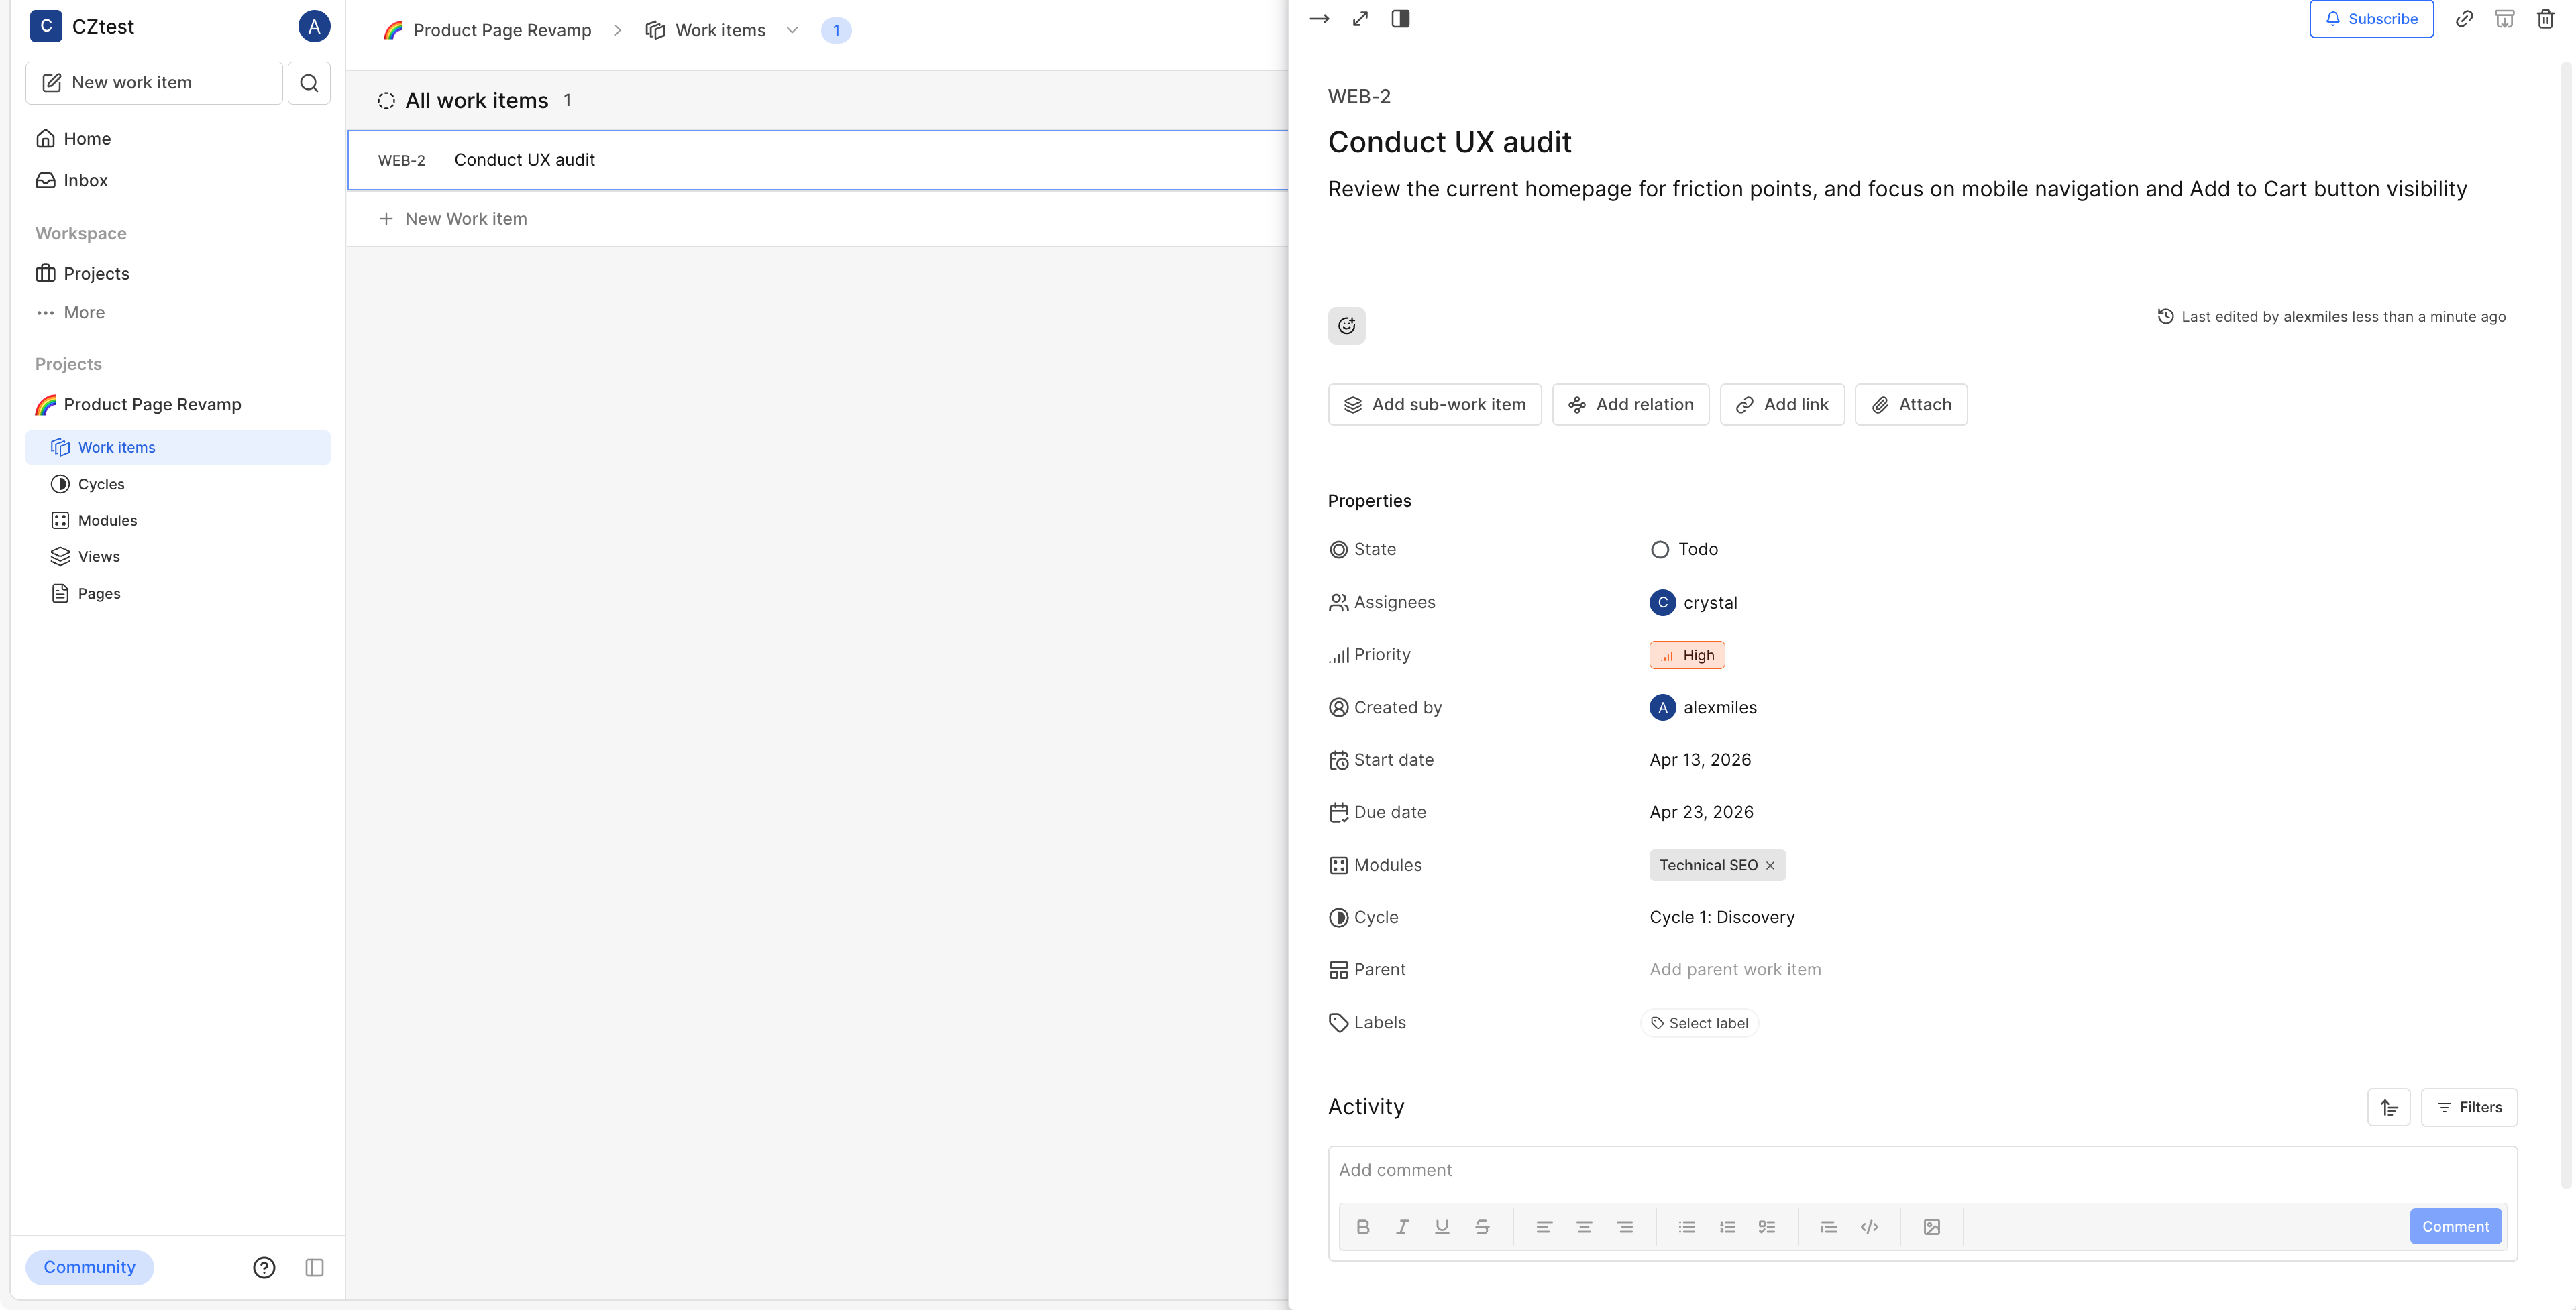Click the copy link icon in header

coord(2464,19)
